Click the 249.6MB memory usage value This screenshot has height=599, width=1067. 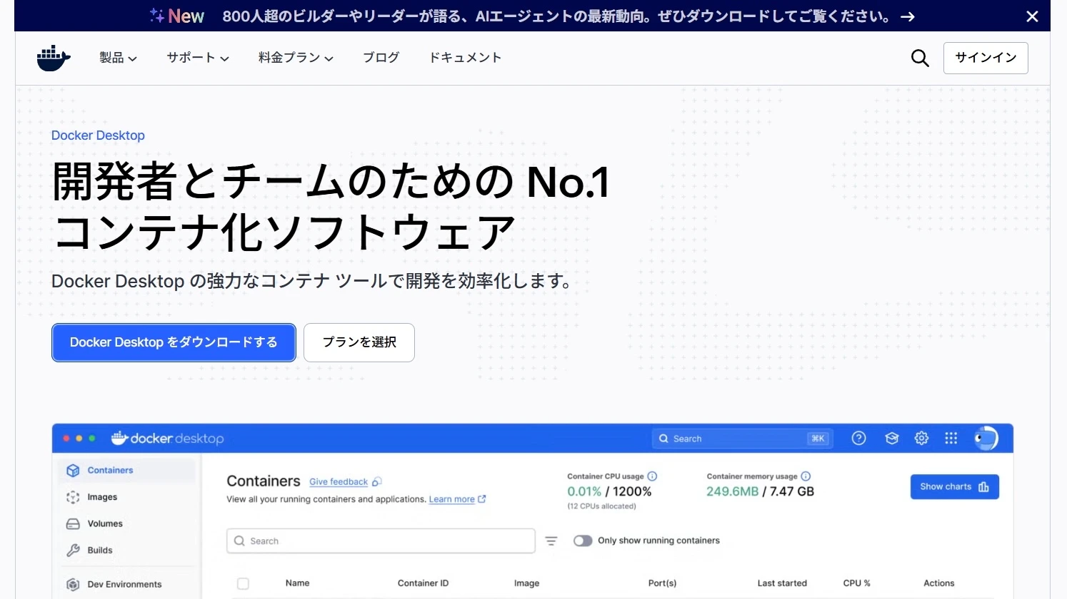[732, 491]
